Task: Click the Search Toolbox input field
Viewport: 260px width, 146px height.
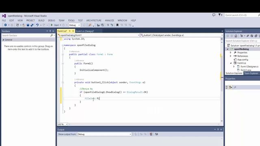Action: point(26,35)
